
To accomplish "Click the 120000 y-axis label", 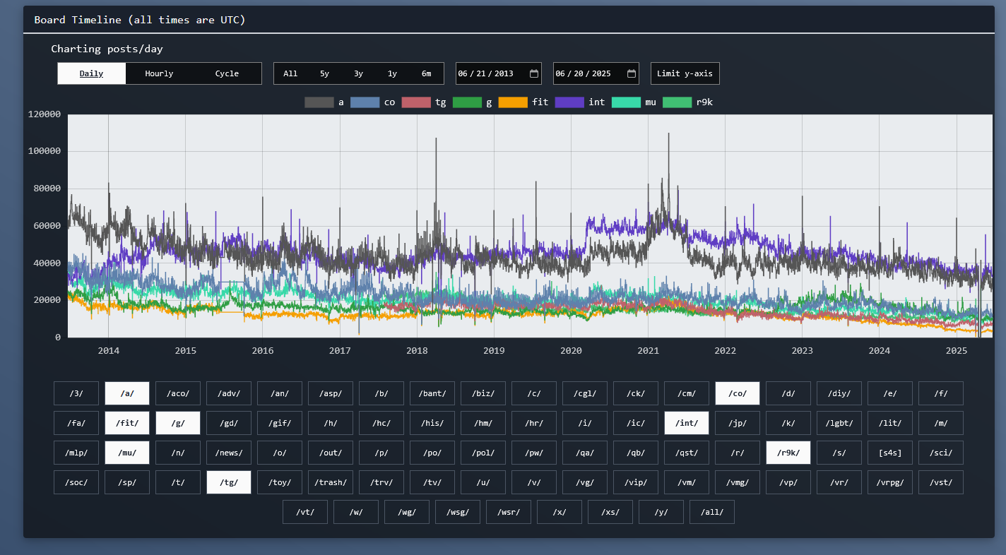I will (44, 114).
